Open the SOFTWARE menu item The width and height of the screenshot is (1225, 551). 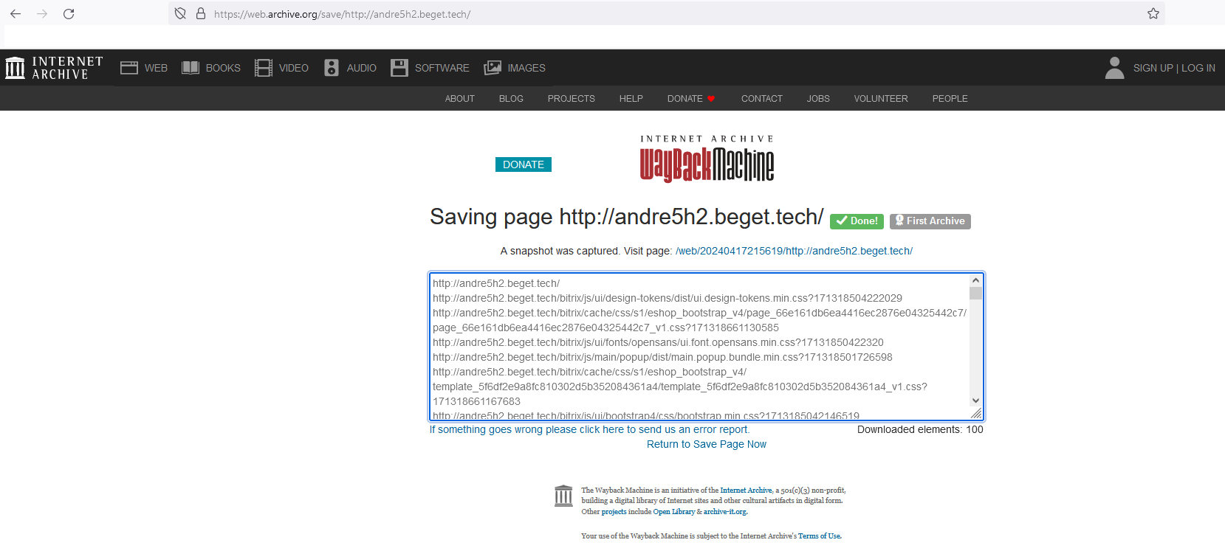pos(442,68)
